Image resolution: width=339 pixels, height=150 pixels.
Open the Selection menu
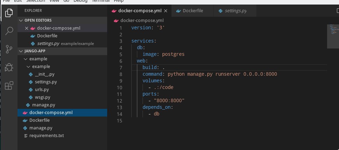36,1
